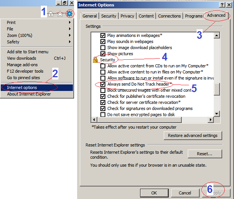
Task: Switch to the Connections tab
Action: pos(169,16)
